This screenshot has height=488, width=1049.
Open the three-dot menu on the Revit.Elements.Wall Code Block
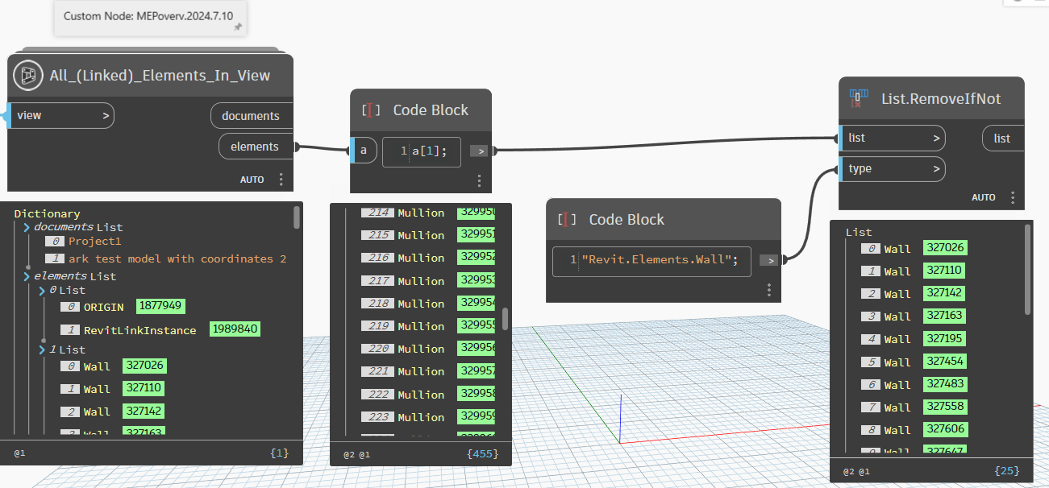coord(768,289)
